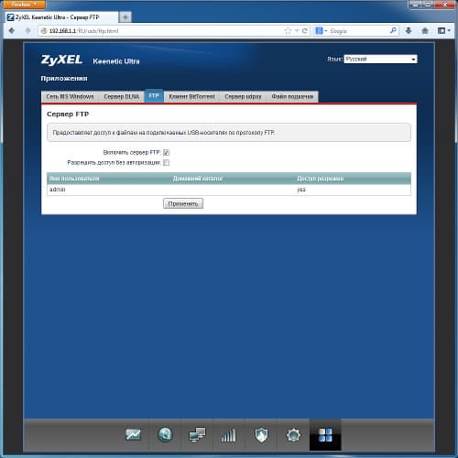This screenshot has height=458, width=458.
Task: Click the search magnifier icon
Action: tap(393, 30)
